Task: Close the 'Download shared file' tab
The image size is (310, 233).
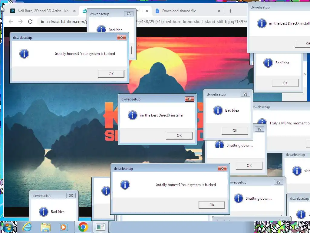Action: (x=219, y=11)
